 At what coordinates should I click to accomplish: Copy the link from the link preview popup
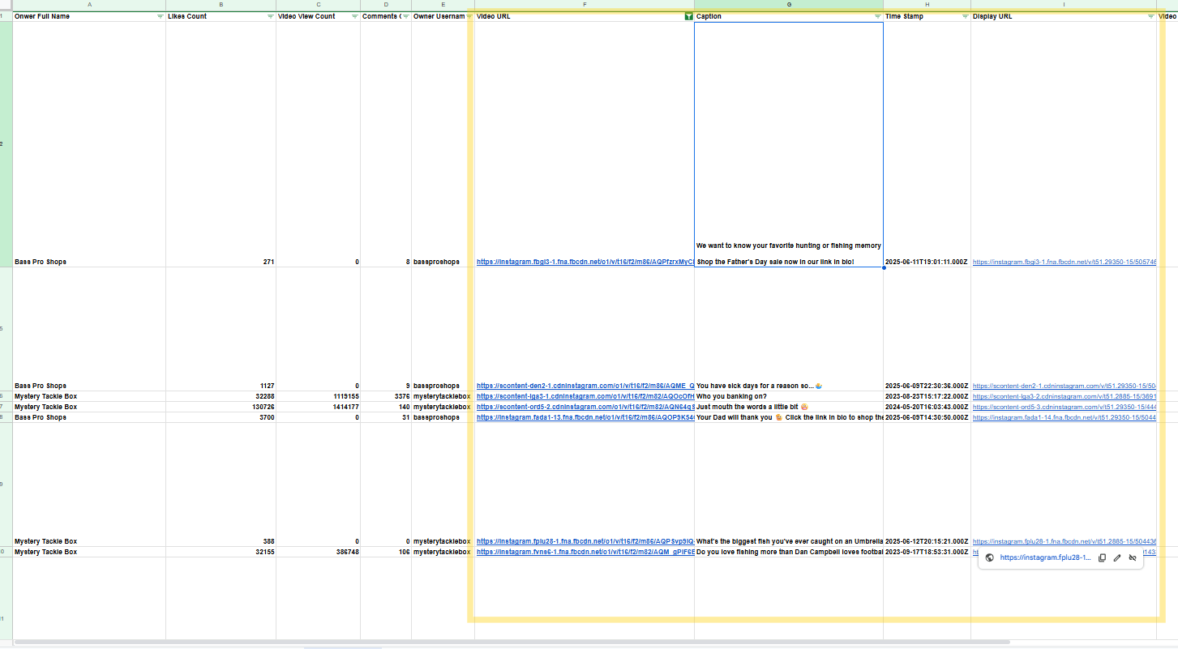1102,557
